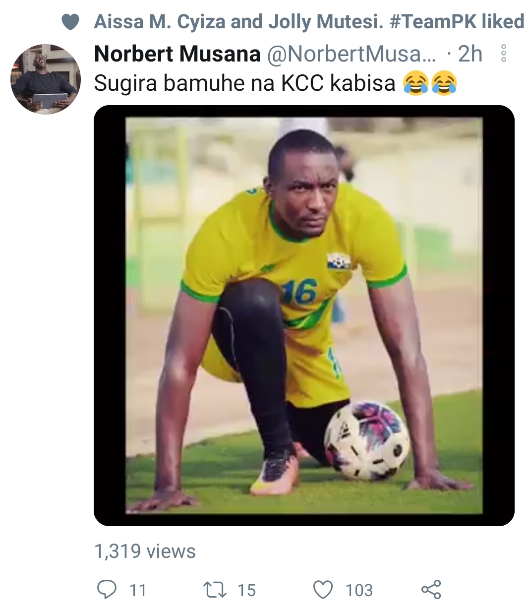Click the retweet count 15
The height and width of the screenshot is (610, 530).
coord(246,590)
